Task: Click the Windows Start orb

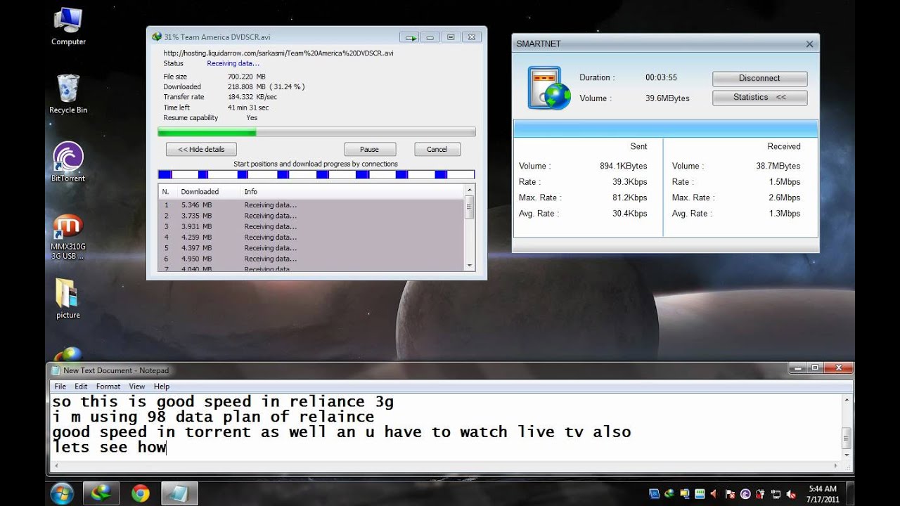Action: [x=62, y=493]
